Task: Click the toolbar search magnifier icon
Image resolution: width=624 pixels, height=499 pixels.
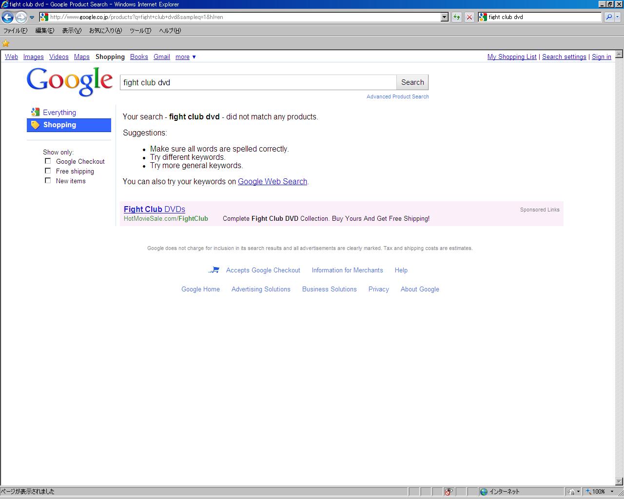Action: pyautogui.click(x=609, y=17)
